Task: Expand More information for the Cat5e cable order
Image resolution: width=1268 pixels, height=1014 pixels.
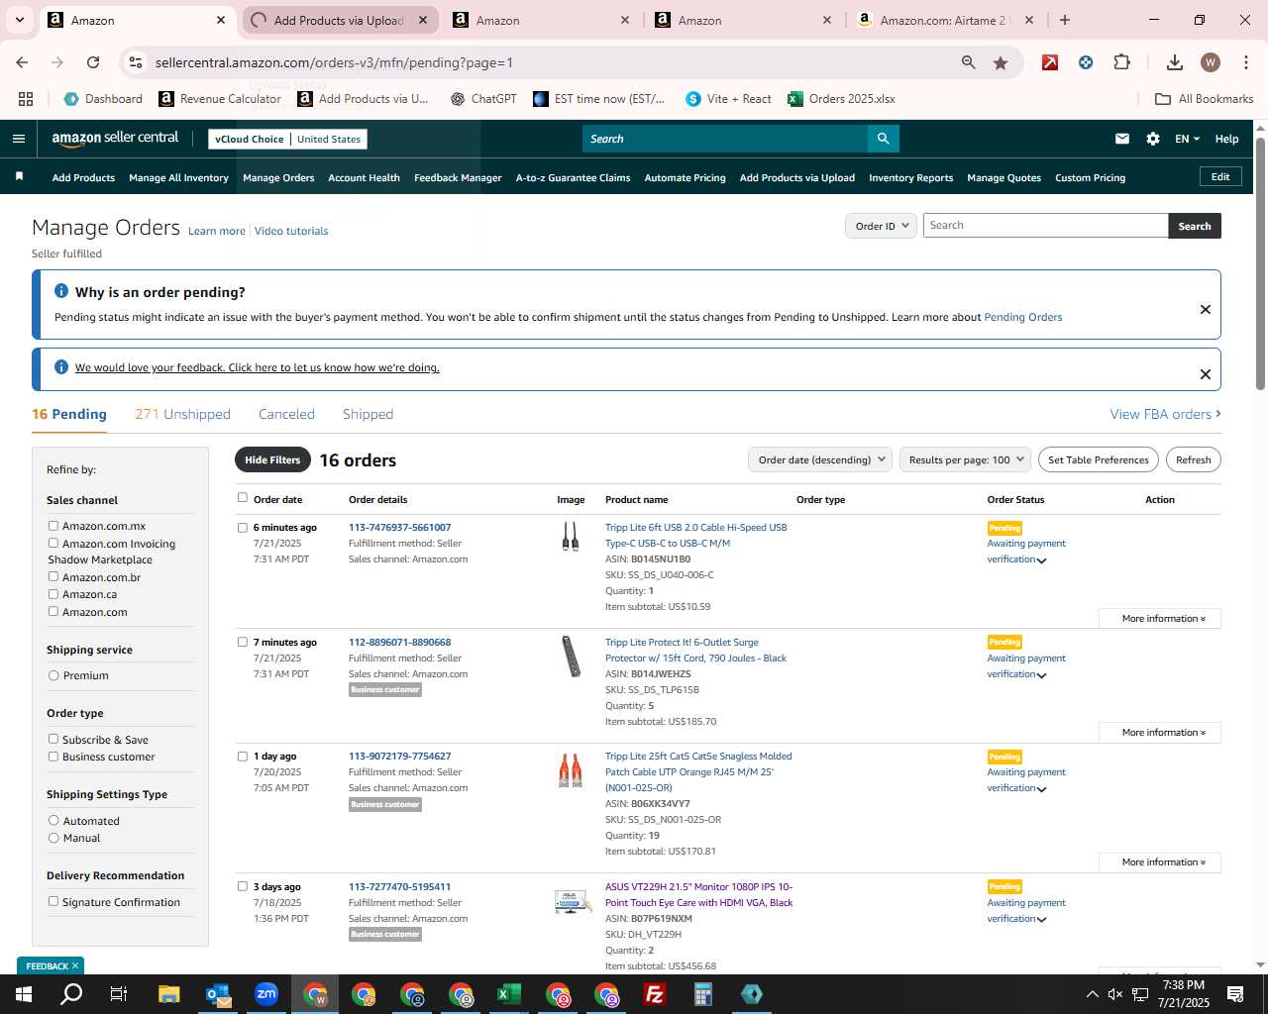Action: [x=1160, y=862]
